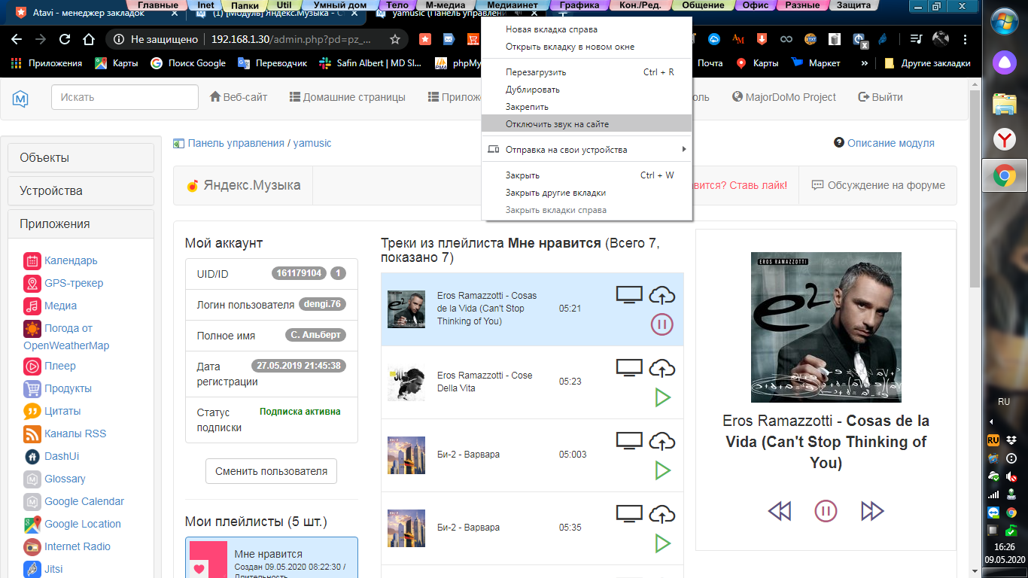
Task: Click the cloud upload icon for Cose Della Vita
Action: [x=662, y=368]
